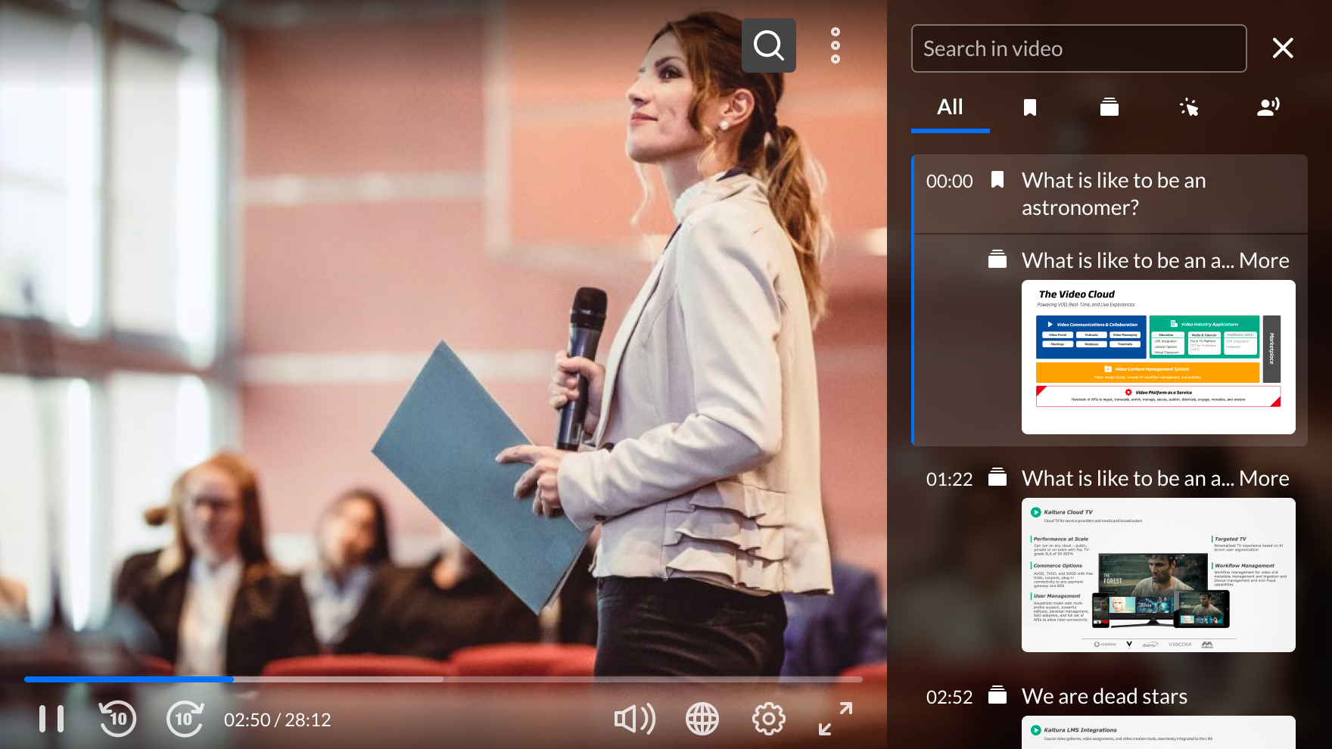Open the Kaltura LMS Integrations slide thumbnail

1158,732
